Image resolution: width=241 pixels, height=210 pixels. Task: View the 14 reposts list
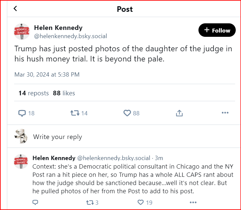(34, 93)
